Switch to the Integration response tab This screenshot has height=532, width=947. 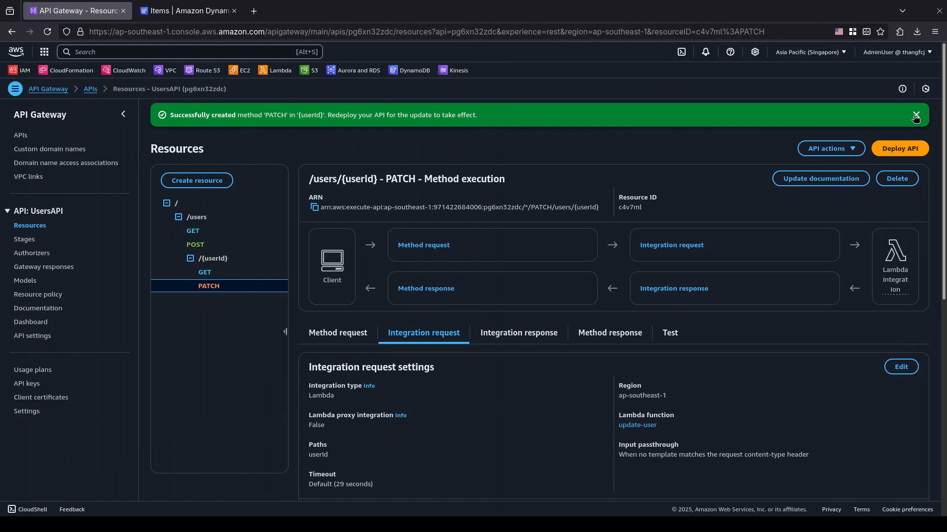(519, 333)
